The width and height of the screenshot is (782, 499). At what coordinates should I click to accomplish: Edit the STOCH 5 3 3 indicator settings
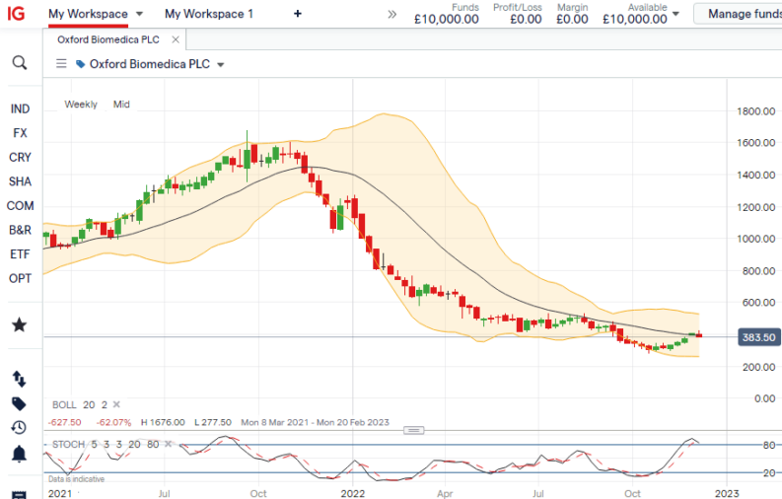106,444
